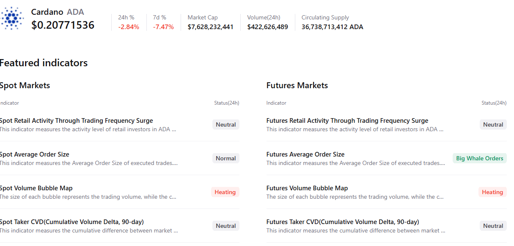514x246 pixels.
Task: Open Spot Retail Activity Through Trading Frequency Surge
Action: [77, 121]
